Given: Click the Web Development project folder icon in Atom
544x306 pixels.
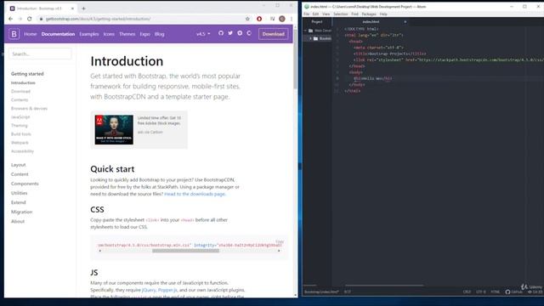Looking at the screenshot, I should point(311,31).
